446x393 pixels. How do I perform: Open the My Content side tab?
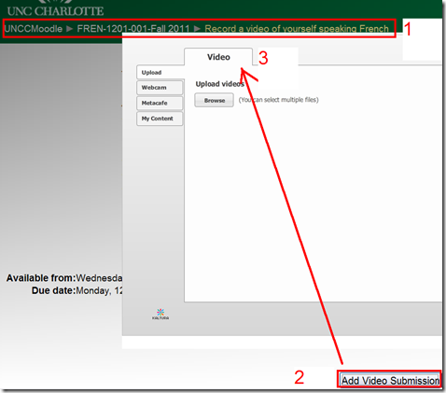[x=160, y=119]
